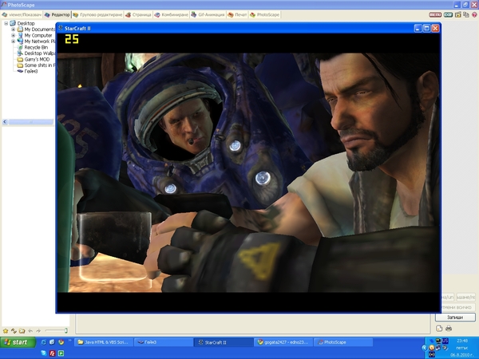Click the US language indicator in tray
Screen dimensions: 479x359
445,341
